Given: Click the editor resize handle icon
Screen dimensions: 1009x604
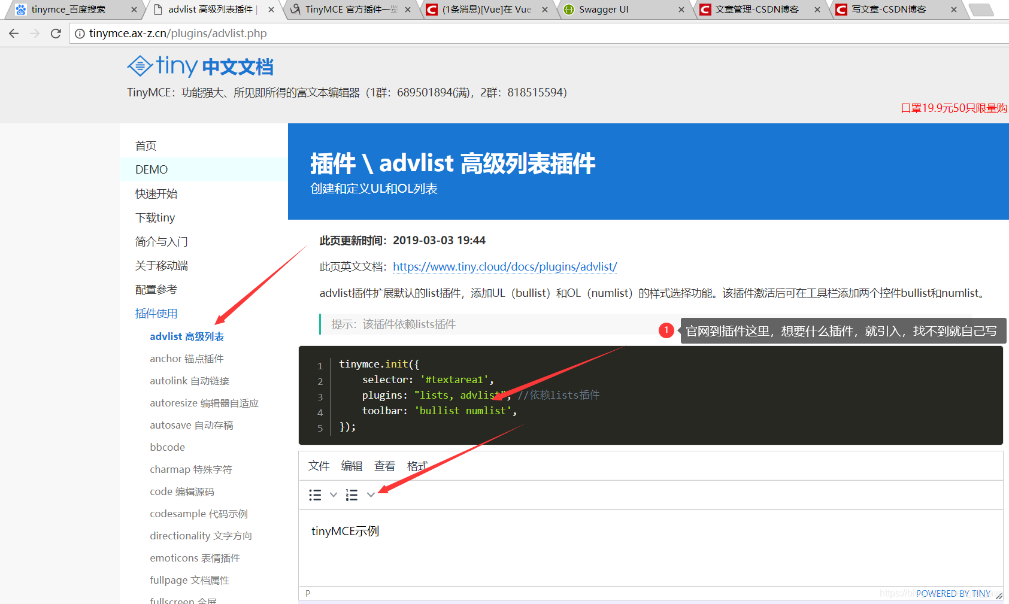Looking at the screenshot, I should 998,595.
